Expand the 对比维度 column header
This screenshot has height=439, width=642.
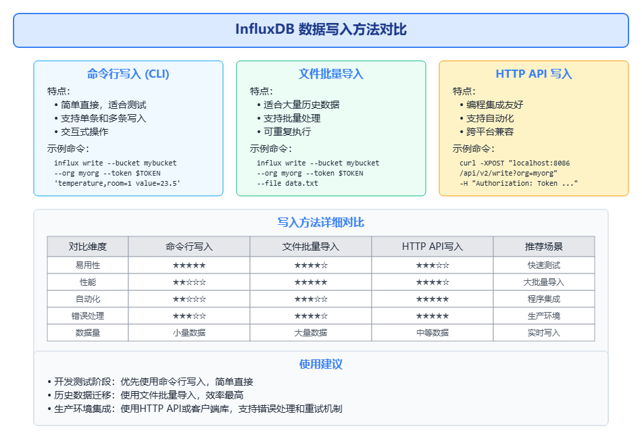tap(87, 246)
